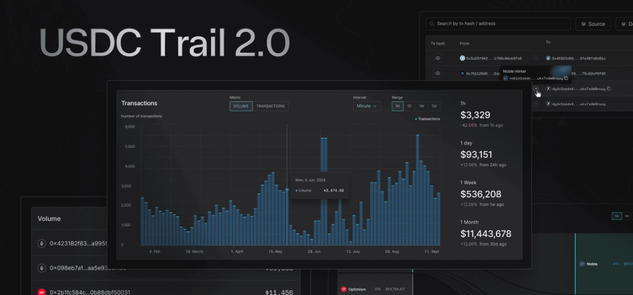The image size is (633, 295).
Task: Click the dYdX icon in the row with copy icon
Action: click(549, 88)
